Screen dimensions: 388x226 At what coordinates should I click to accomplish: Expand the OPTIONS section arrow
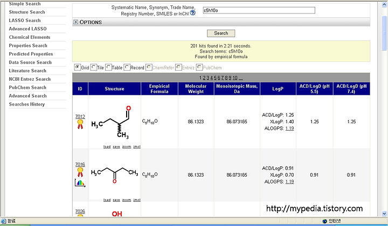[76, 22]
